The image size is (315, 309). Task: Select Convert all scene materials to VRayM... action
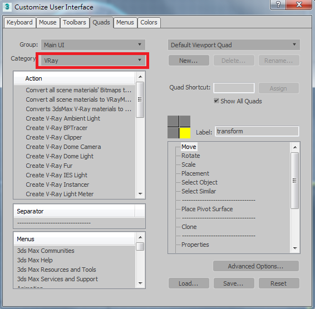pyautogui.click(x=78, y=99)
